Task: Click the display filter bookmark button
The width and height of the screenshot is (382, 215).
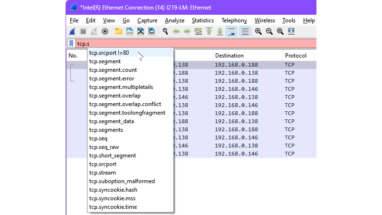Action: (x=71, y=44)
